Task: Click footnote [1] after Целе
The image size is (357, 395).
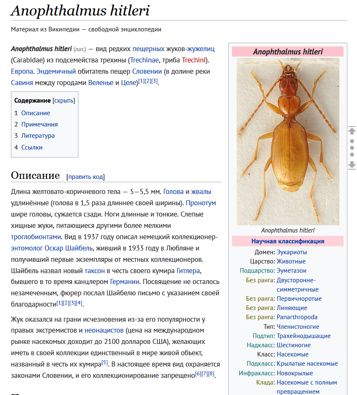Action: (141, 81)
